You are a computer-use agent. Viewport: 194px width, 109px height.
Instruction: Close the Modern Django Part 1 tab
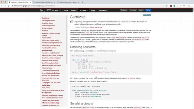tap(79, 2)
